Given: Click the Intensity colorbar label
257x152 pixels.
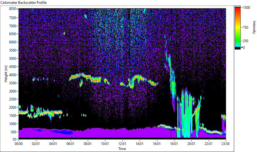Looking at the screenshot, I should coord(254,27).
